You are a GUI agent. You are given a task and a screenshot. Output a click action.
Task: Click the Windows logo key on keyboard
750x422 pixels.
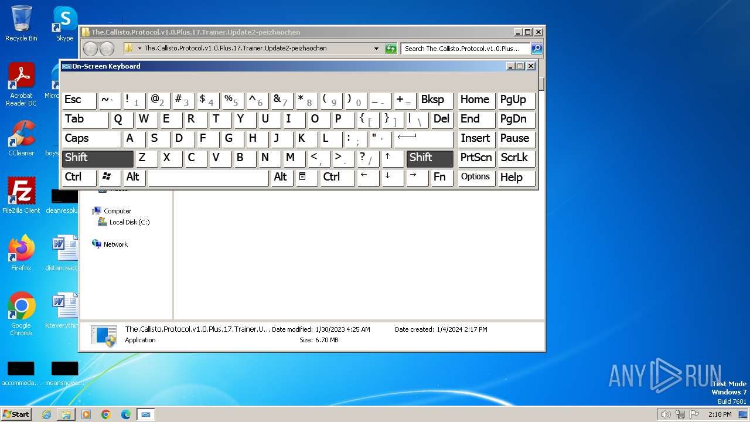(110, 177)
